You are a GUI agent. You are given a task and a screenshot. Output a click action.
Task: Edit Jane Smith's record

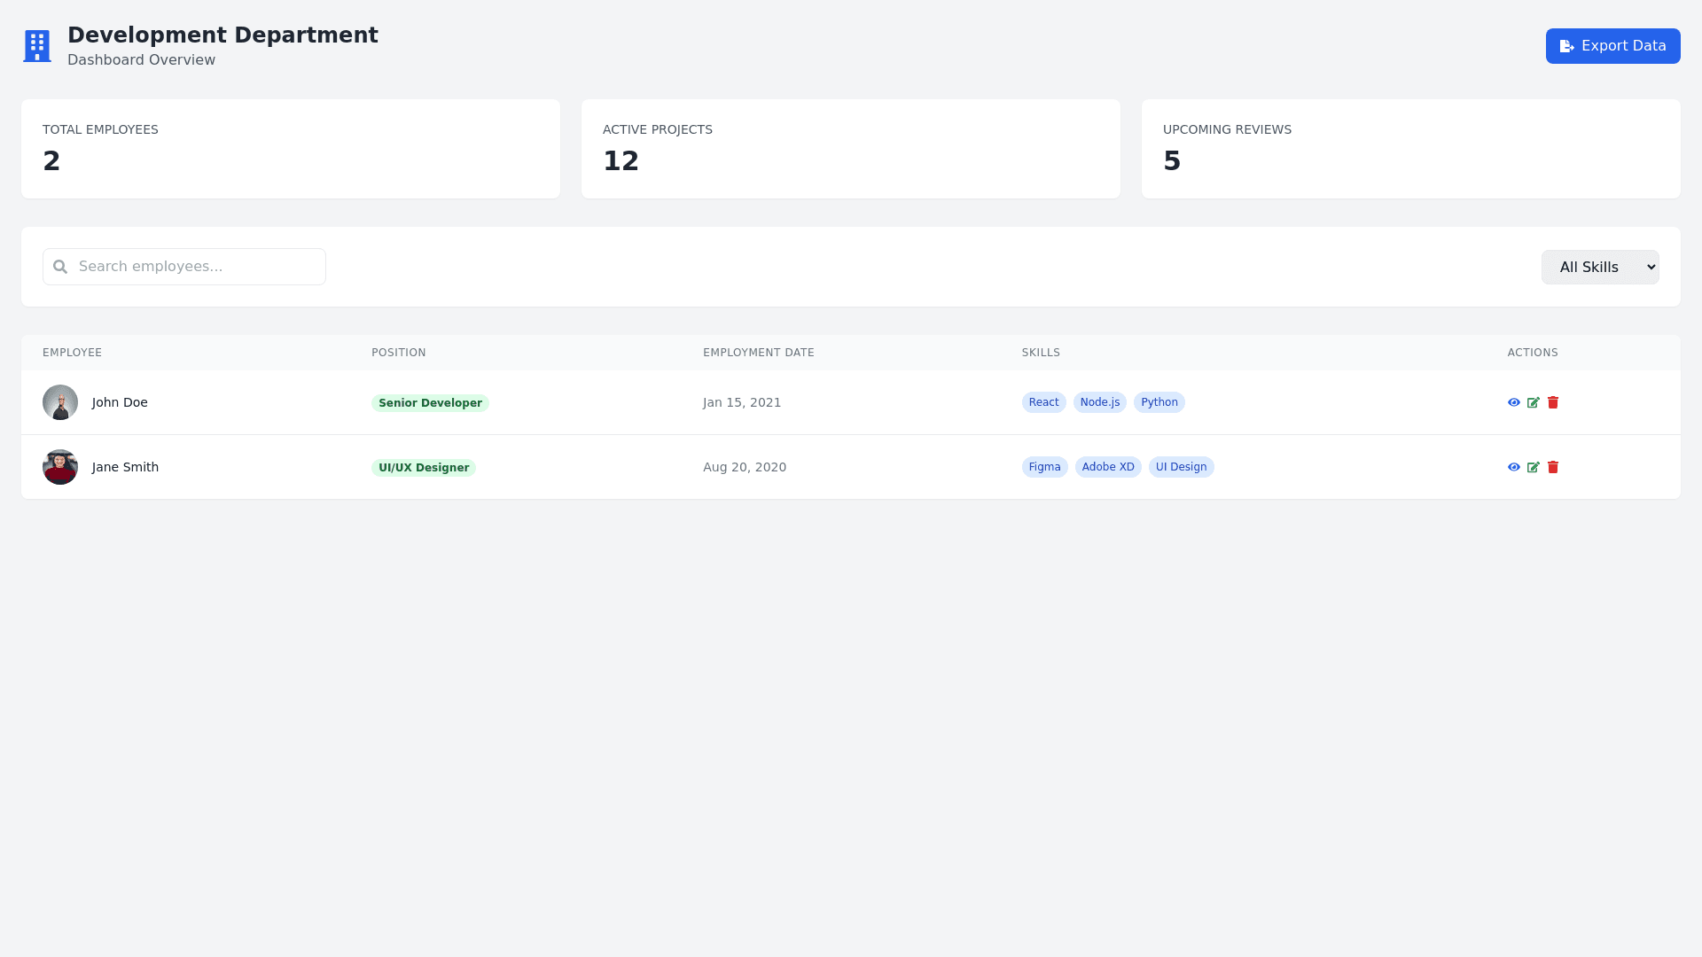tap(1534, 467)
